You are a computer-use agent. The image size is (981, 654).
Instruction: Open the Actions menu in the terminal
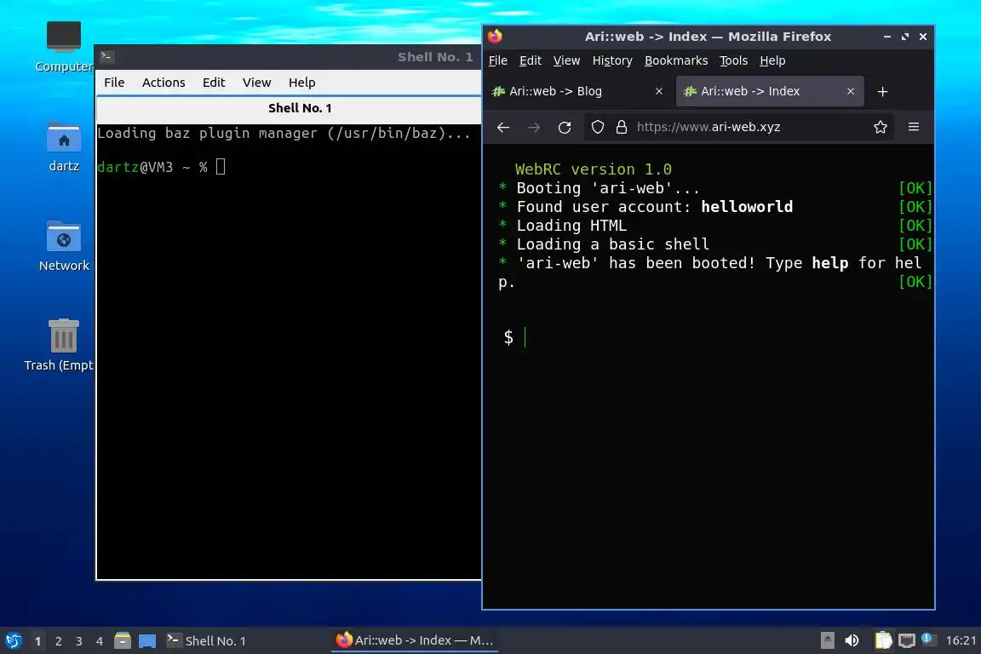click(163, 83)
